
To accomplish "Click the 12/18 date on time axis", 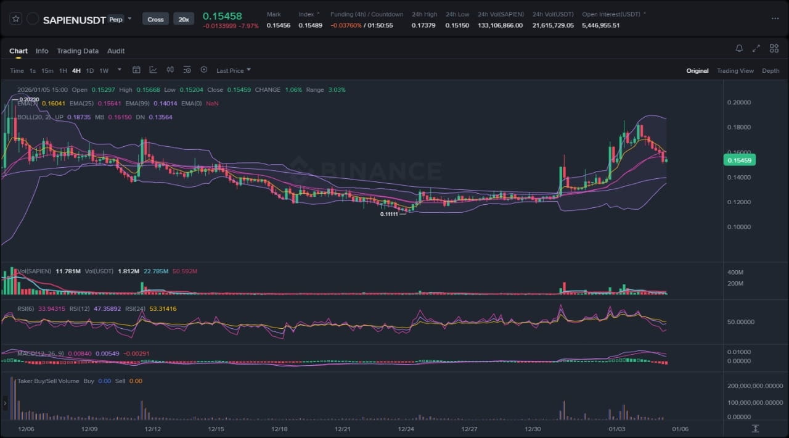I will [280, 429].
